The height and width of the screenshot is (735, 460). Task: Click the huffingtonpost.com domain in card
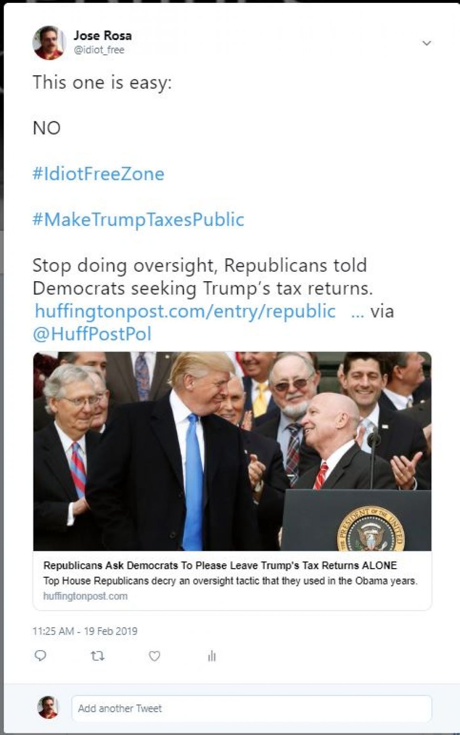pyautogui.click(x=86, y=596)
